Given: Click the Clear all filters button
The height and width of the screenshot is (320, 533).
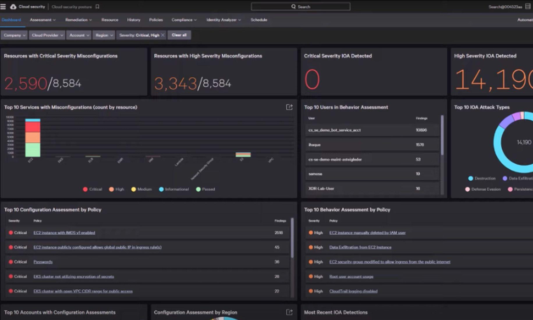Looking at the screenshot, I should coord(179,35).
